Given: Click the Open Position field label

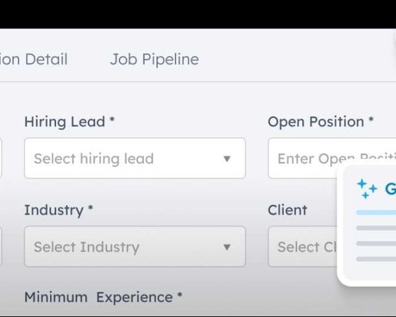Looking at the screenshot, I should 316,122.
